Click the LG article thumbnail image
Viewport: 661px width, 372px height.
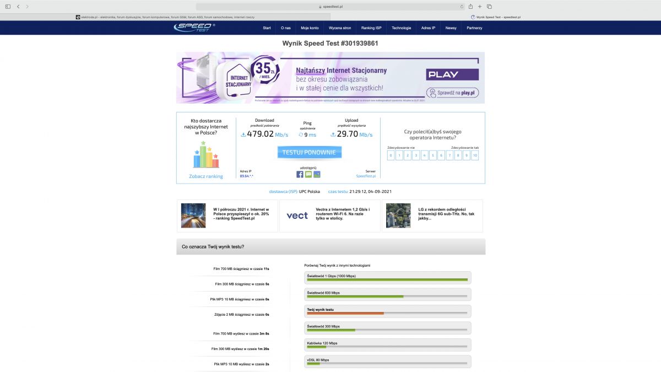click(398, 215)
